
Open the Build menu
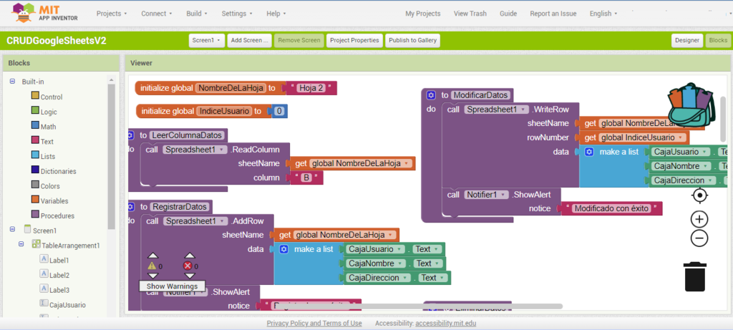[196, 13]
